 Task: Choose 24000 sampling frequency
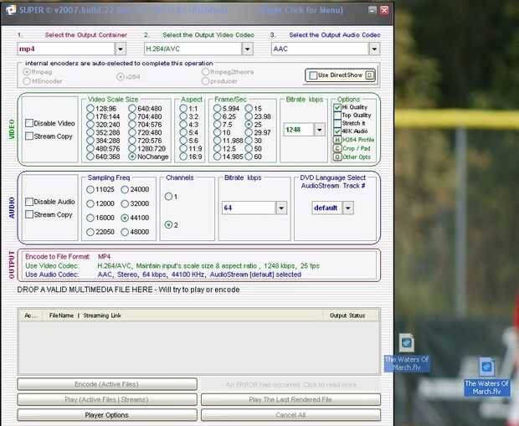[x=125, y=189]
